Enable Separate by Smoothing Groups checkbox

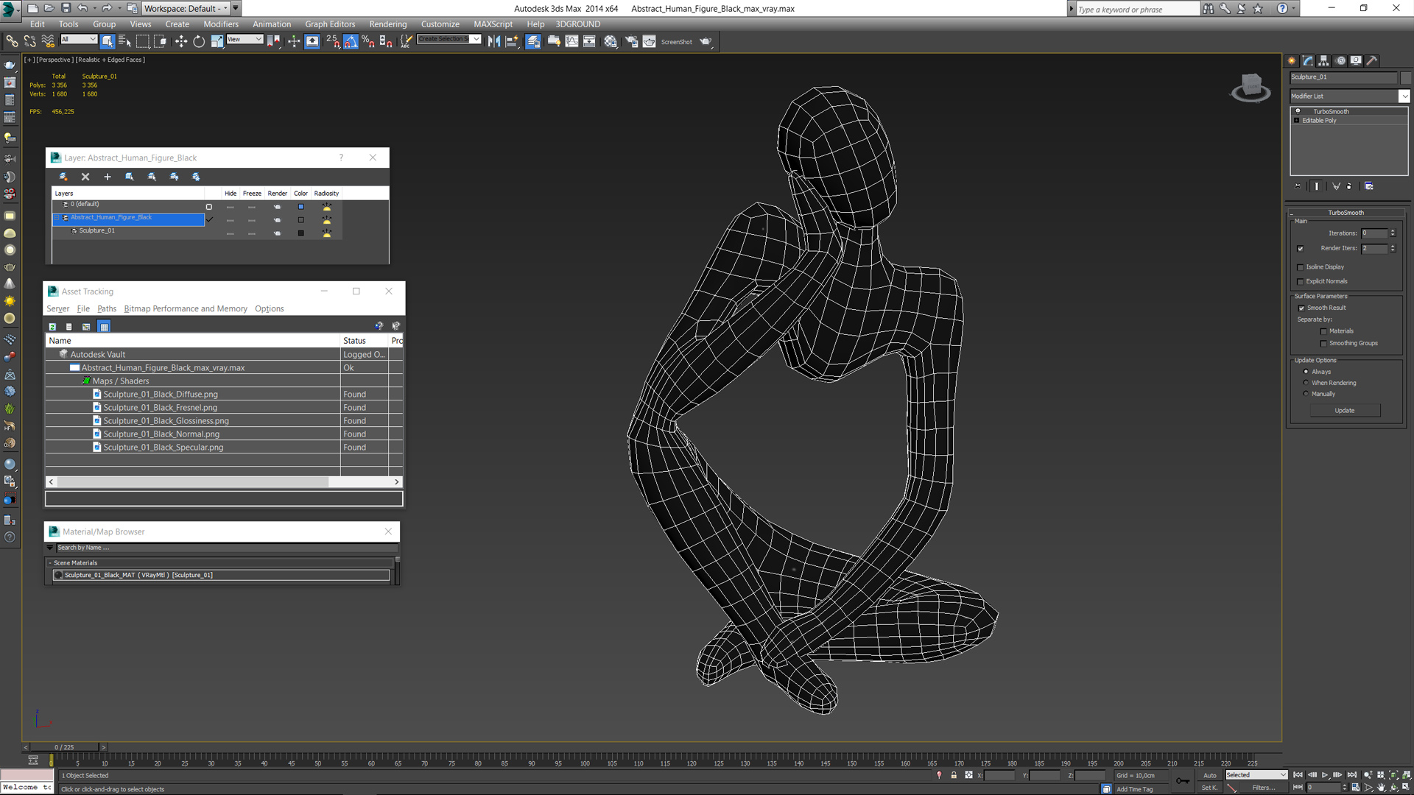click(1323, 343)
